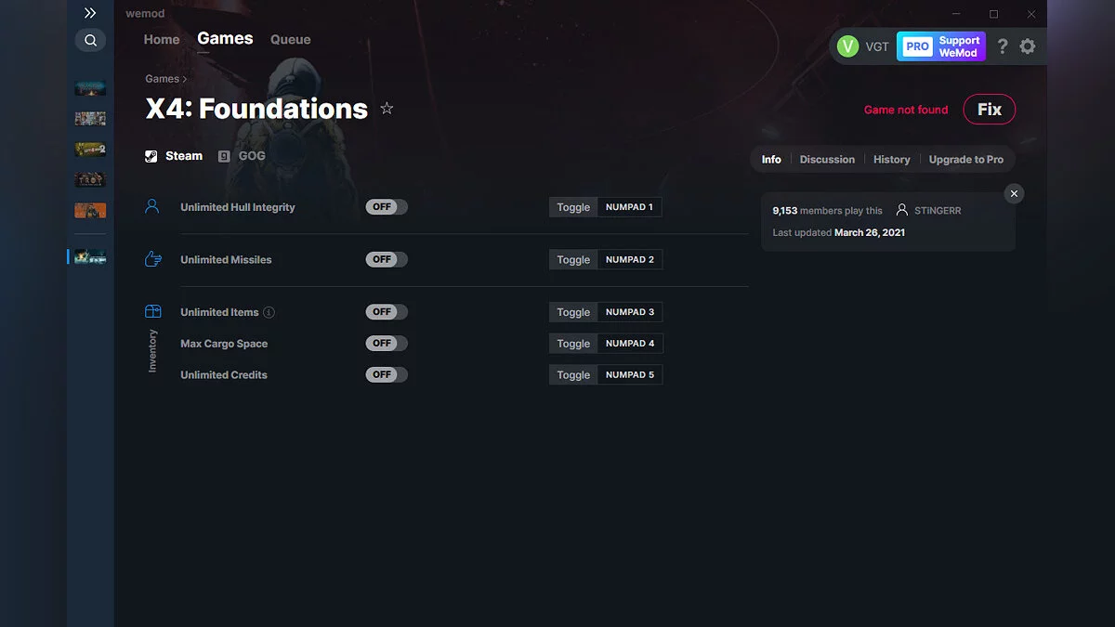The height and width of the screenshot is (627, 1115).
Task: Switch to the Discussion tab
Action: (826, 159)
